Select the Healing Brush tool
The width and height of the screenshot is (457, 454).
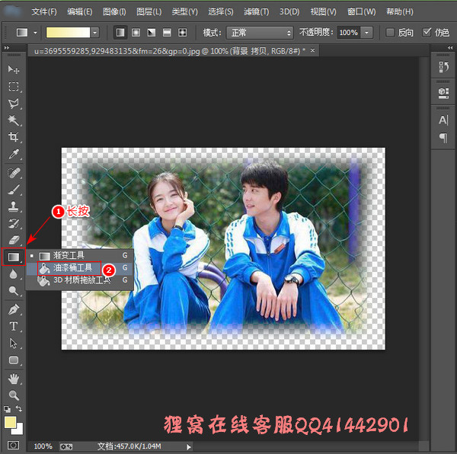(x=13, y=173)
